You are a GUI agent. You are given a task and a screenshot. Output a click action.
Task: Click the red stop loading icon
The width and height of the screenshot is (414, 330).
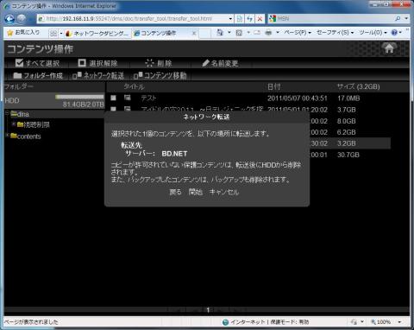pyautogui.click(x=260, y=19)
